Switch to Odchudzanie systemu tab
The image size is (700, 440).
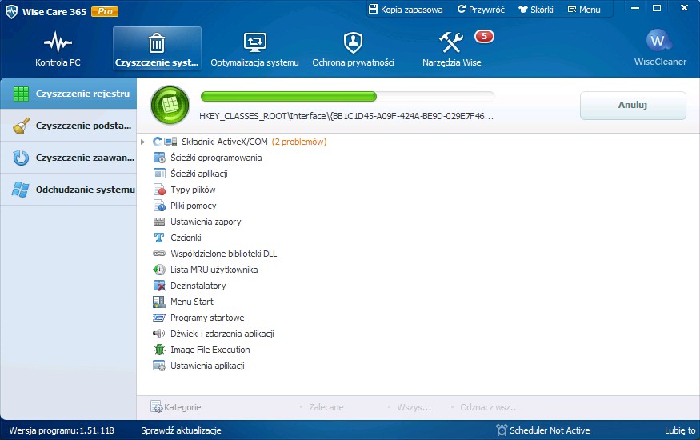click(x=68, y=190)
